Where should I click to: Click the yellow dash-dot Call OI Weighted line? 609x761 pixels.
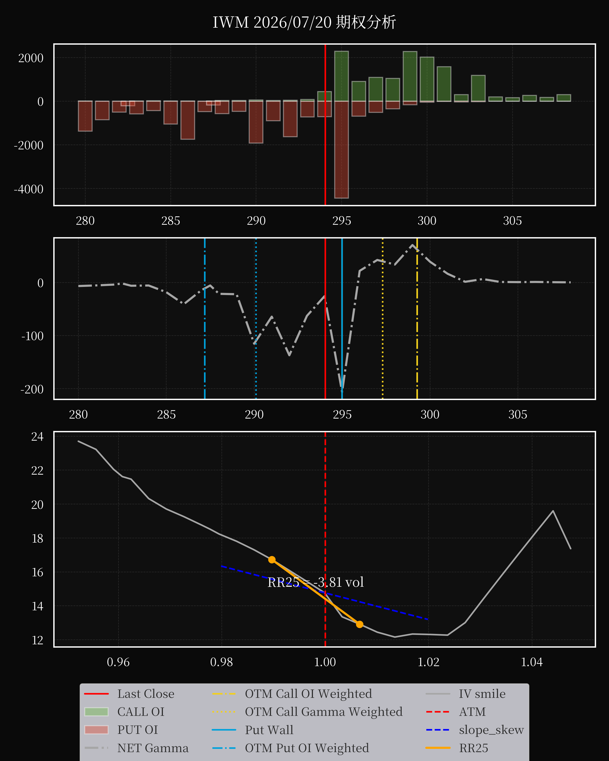point(417,318)
